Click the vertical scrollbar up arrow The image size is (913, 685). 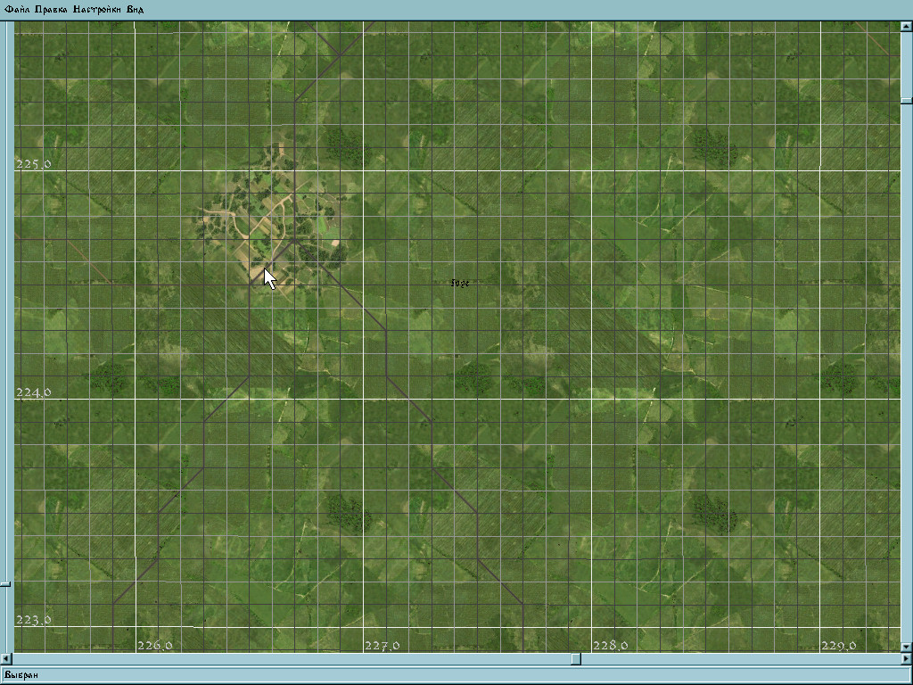click(907, 26)
